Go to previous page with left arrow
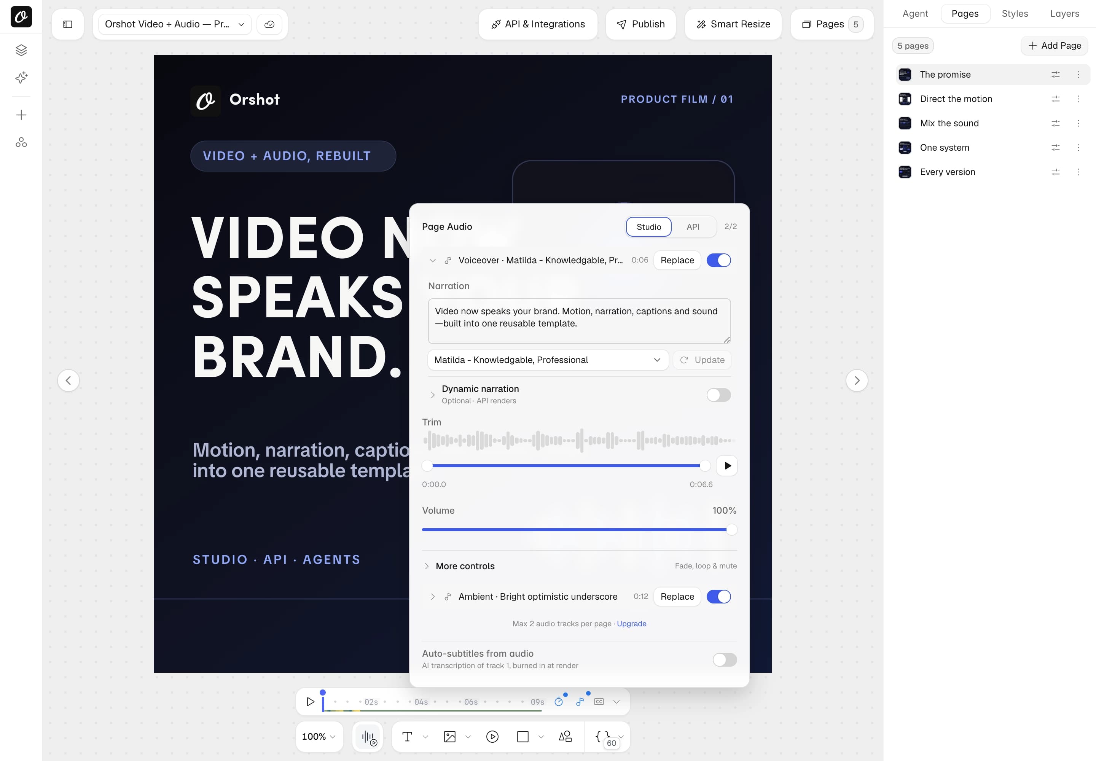Viewport: 1096px width, 761px height. [x=68, y=380]
